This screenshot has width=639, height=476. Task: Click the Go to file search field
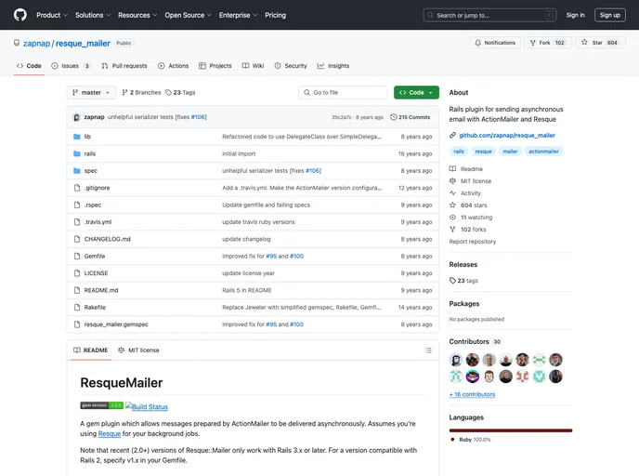[x=343, y=93]
